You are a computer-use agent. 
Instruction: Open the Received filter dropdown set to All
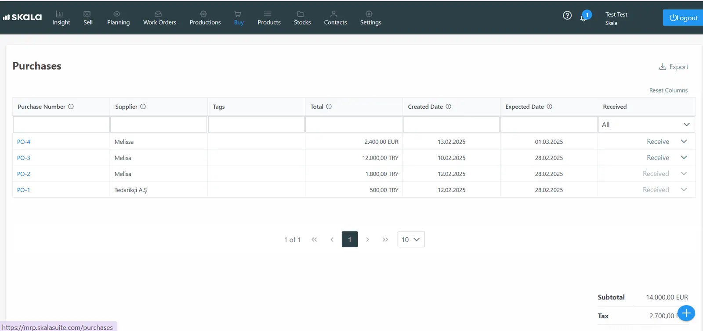(646, 125)
